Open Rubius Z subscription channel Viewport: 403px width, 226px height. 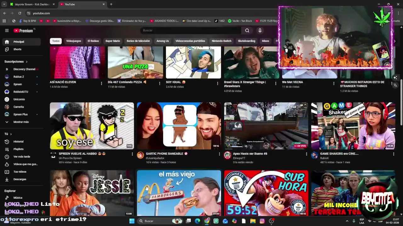point(21,77)
